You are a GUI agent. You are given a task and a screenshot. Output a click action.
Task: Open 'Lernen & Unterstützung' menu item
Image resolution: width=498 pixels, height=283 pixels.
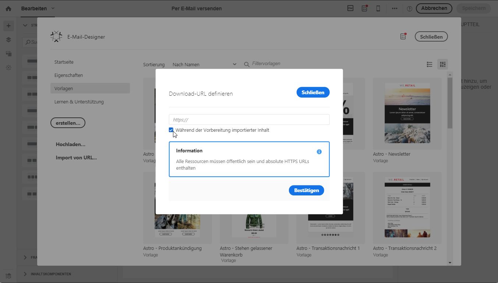click(90, 102)
